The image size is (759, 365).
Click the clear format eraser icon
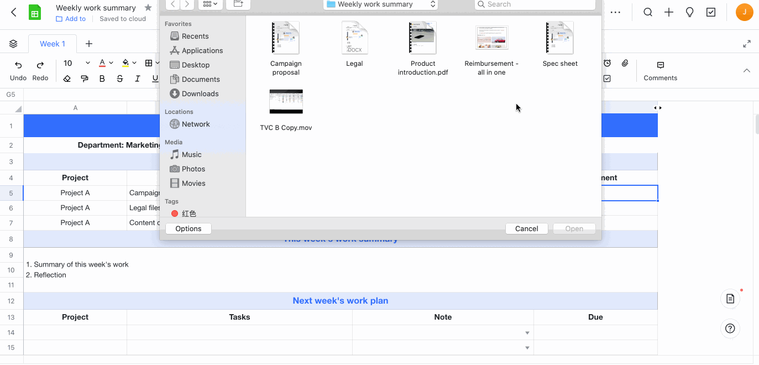pos(67,79)
